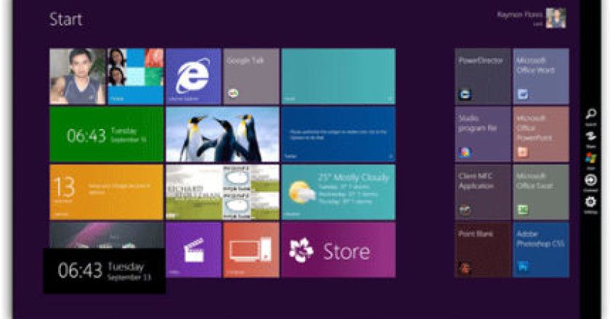610x319 pixels.
Task: Click the Raymon Flores user name
Action: click(x=520, y=14)
